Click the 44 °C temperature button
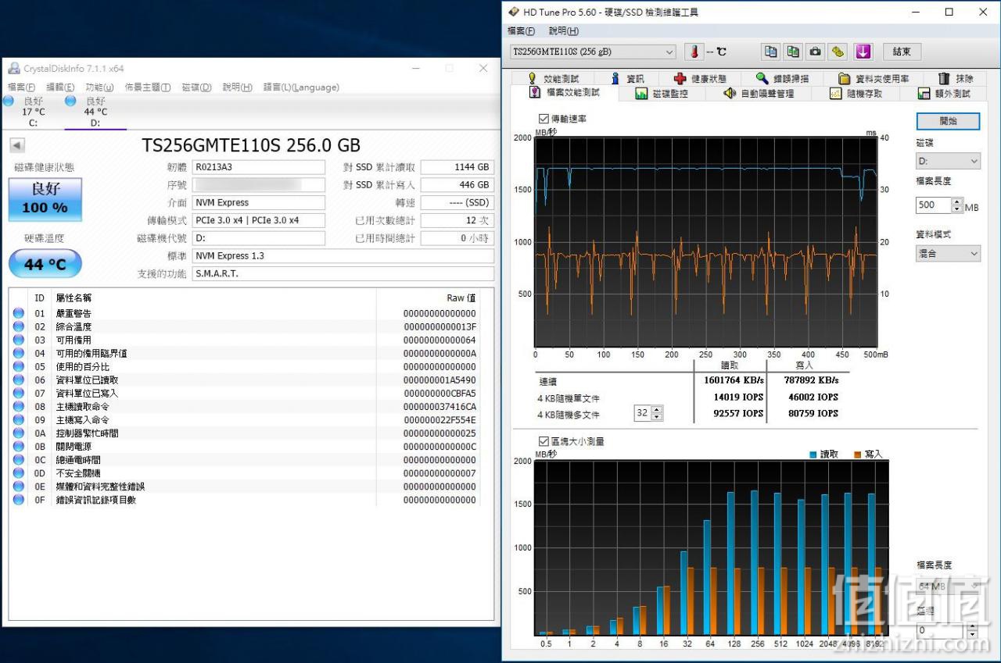The height and width of the screenshot is (663, 1001). point(45,264)
